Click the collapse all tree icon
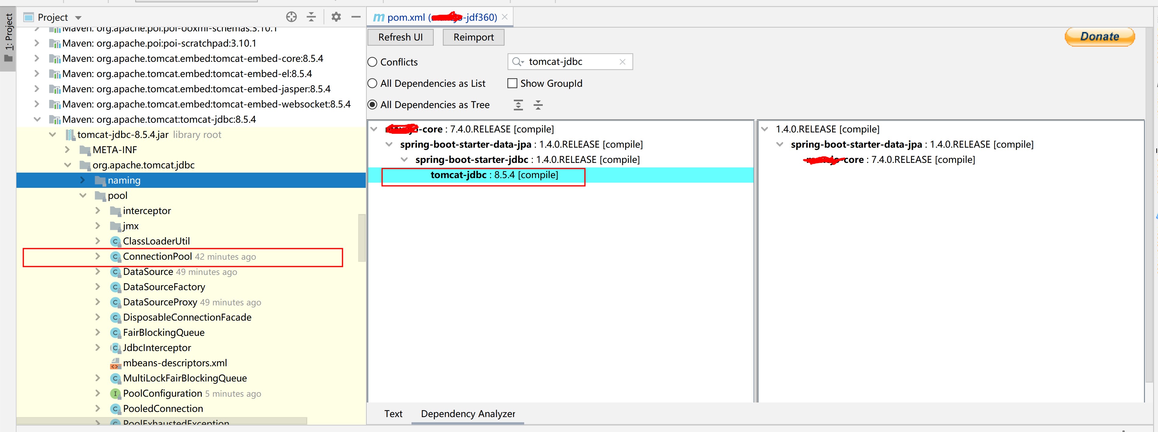The height and width of the screenshot is (432, 1158). pyautogui.click(x=538, y=105)
